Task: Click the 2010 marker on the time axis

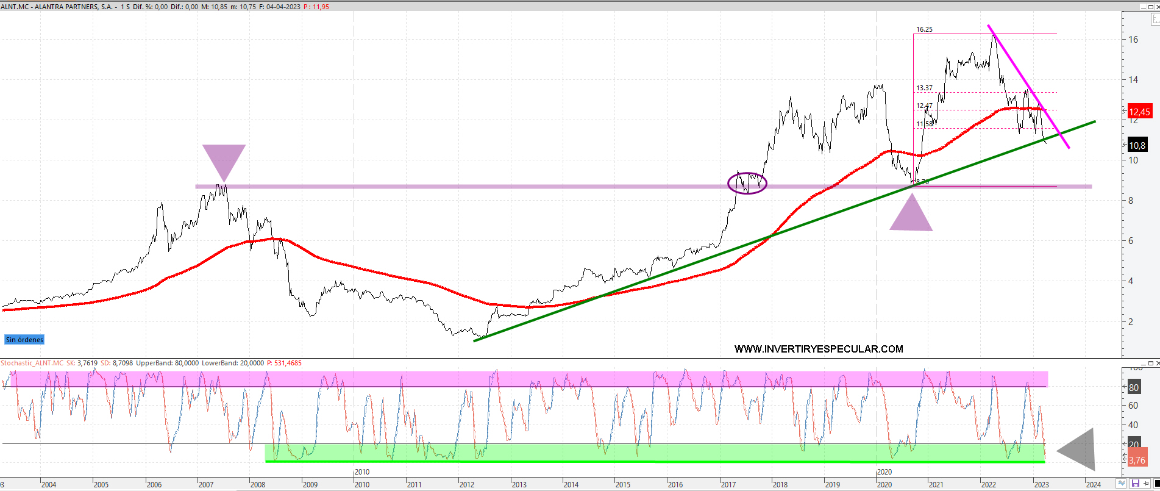Action: click(x=362, y=472)
